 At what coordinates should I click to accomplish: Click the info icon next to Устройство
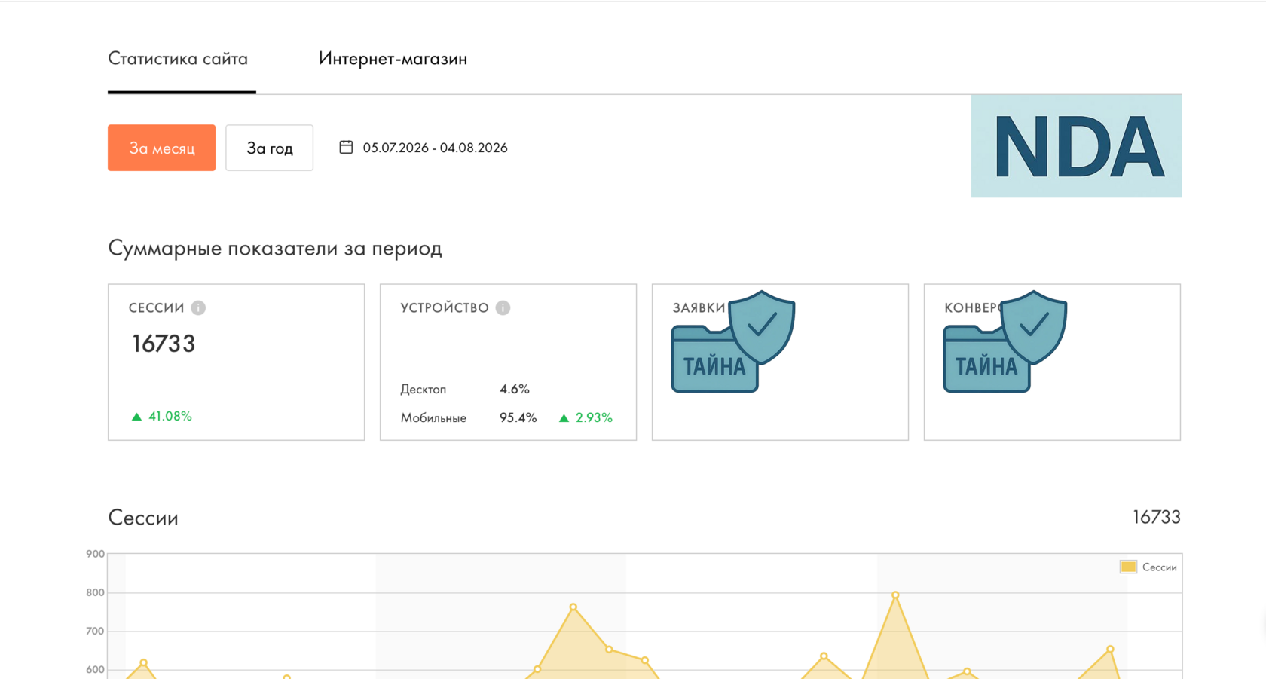pyautogui.click(x=503, y=307)
